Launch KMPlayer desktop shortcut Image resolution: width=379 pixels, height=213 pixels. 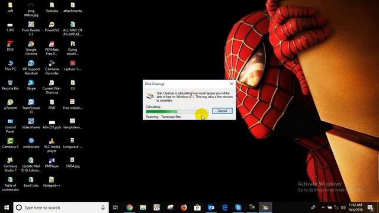coord(52,163)
